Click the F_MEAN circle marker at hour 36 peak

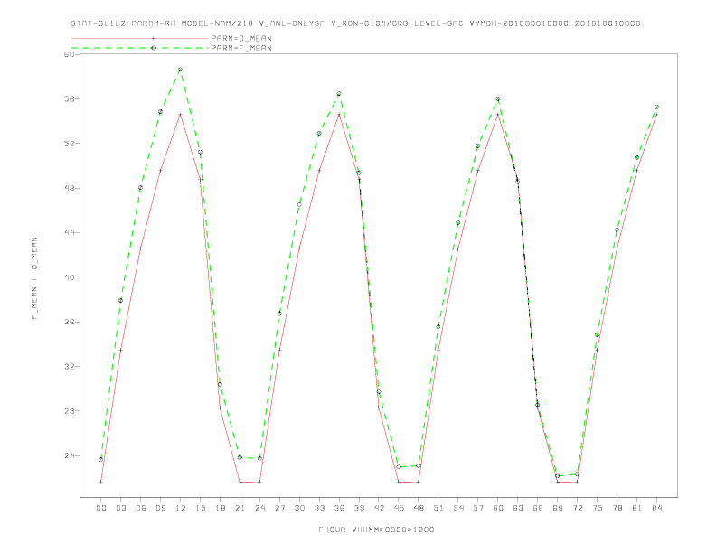[x=339, y=94]
